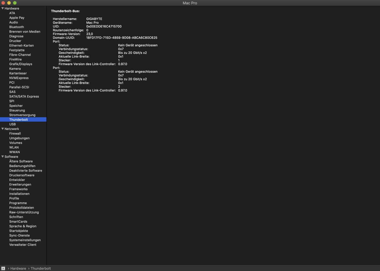This screenshot has height=271, width=380.
Task: Open the ATA hardware entry
Action: [x=12, y=13]
